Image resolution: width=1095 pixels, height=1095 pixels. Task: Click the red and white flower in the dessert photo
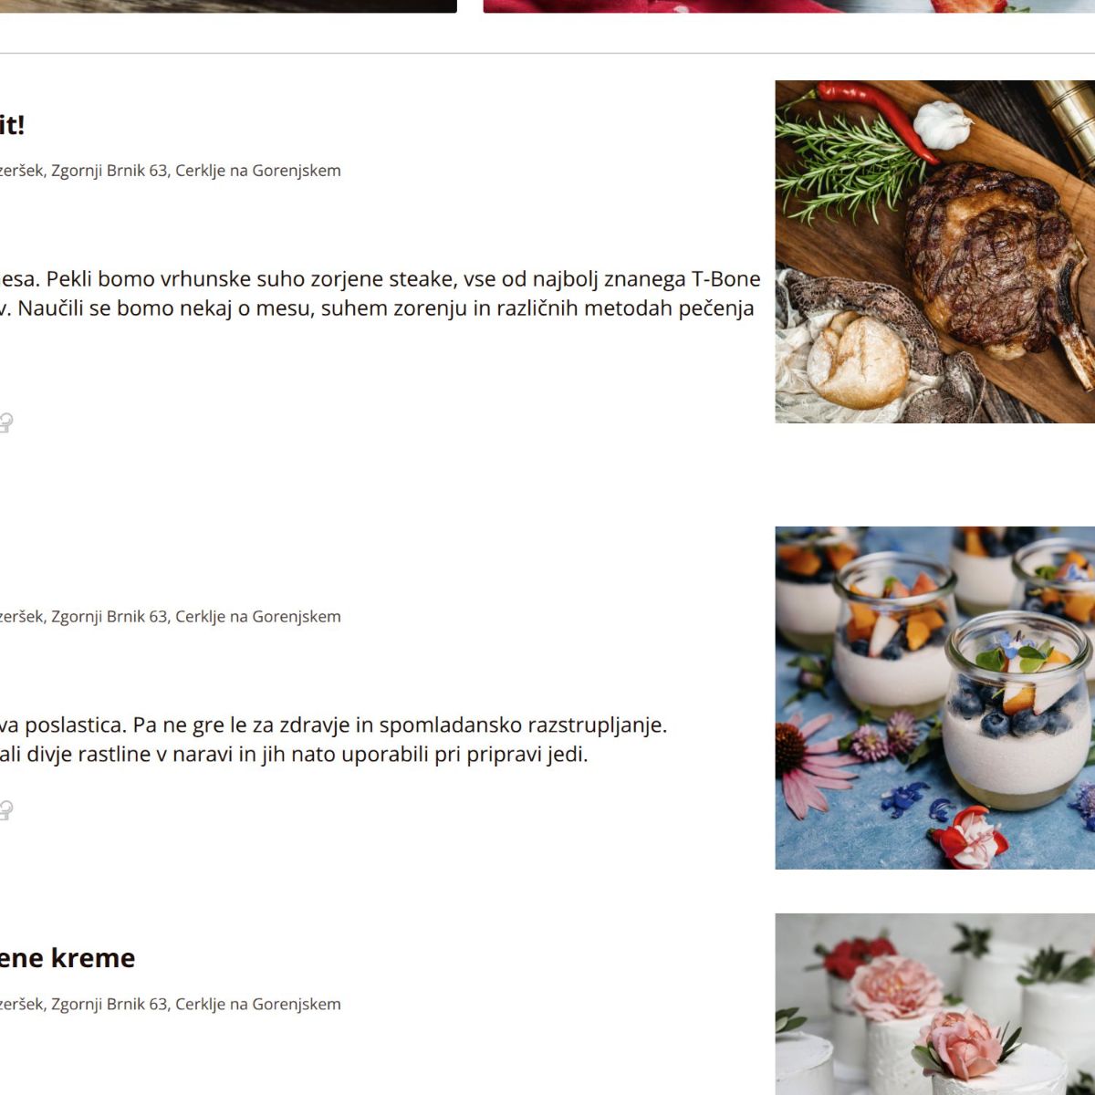[x=969, y=838]
